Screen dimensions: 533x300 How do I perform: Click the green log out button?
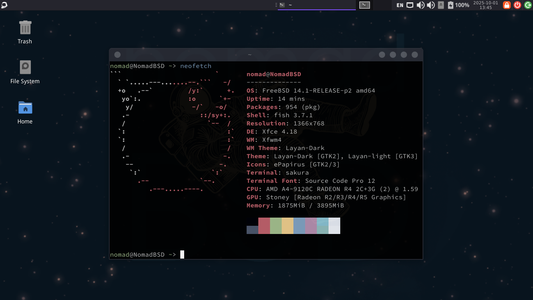click(528, 5)
